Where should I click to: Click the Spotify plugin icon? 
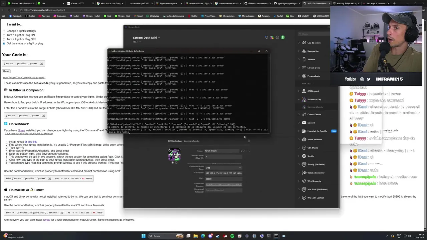pyautogui.click(x=304, y=156)
